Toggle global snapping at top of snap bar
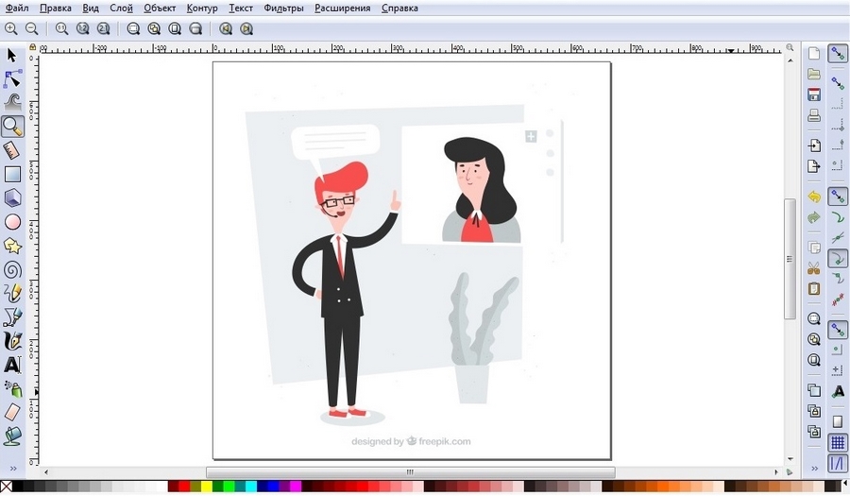Viewport: 850px width, 496px height. [838, 54]
